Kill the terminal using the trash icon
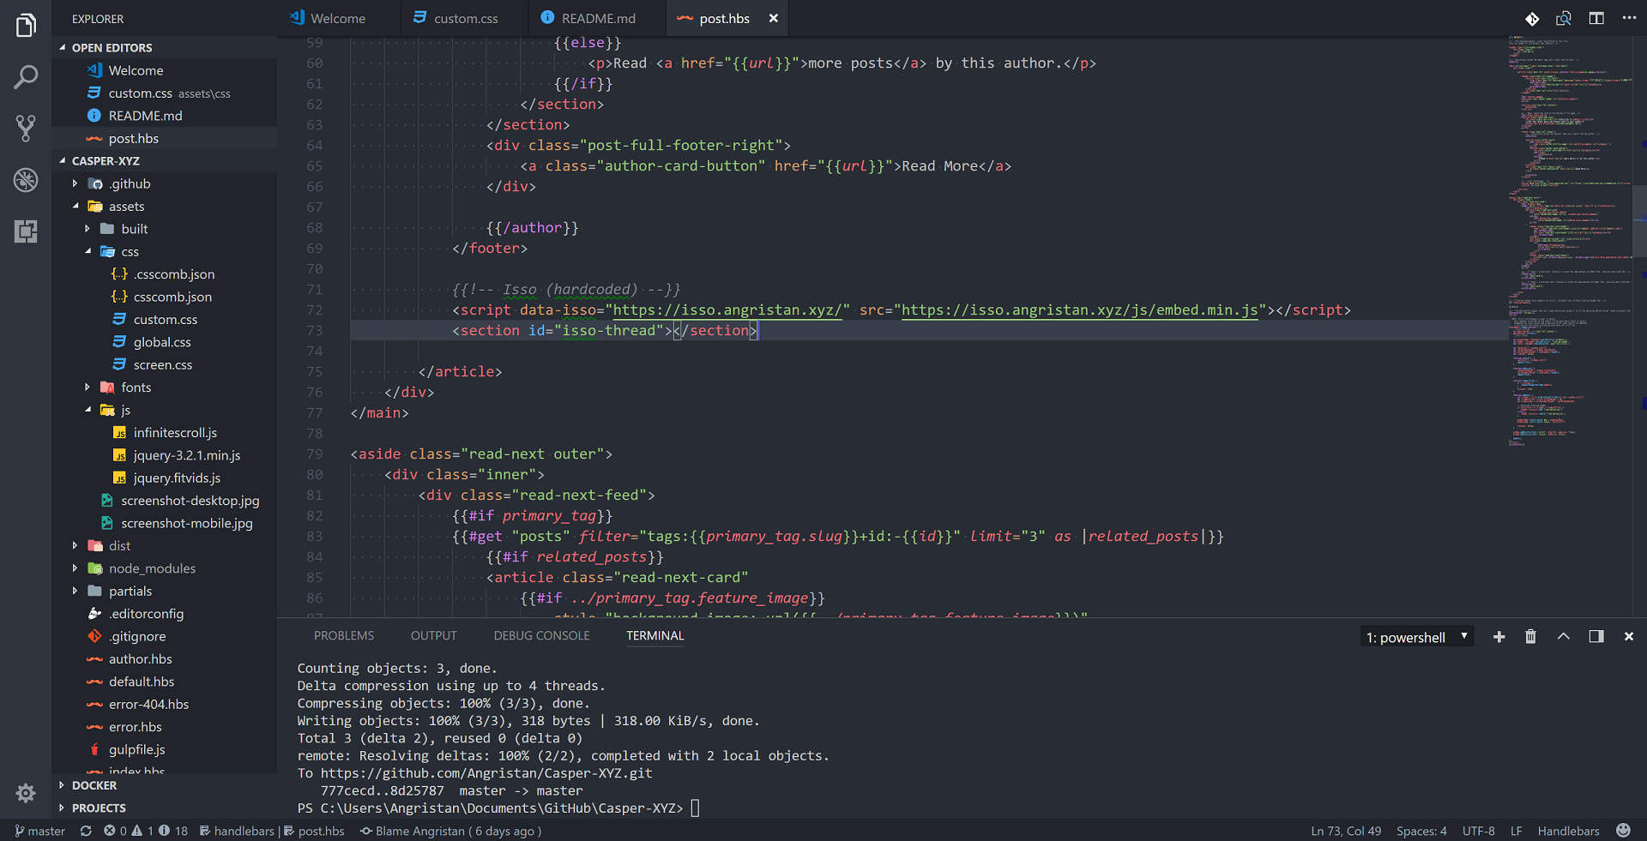 click(x=1530, y=637)
